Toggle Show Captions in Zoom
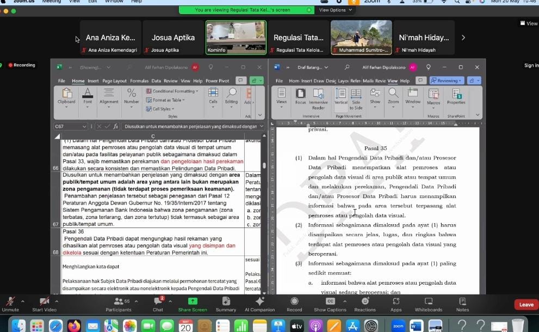This screenshot has height=332, width=539. [x=330, y=302]
